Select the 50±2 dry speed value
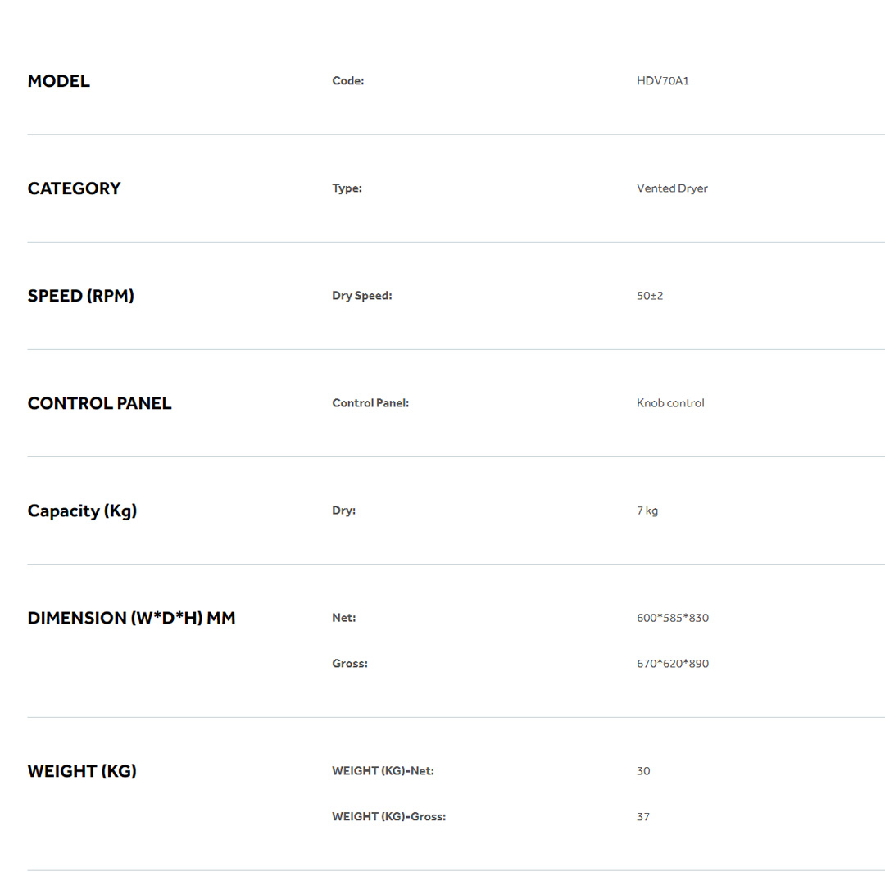The width and height of the screenshot is (885, 885). tap(650, 296)
